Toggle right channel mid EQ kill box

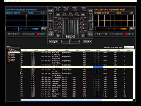(x=85, y=28)
